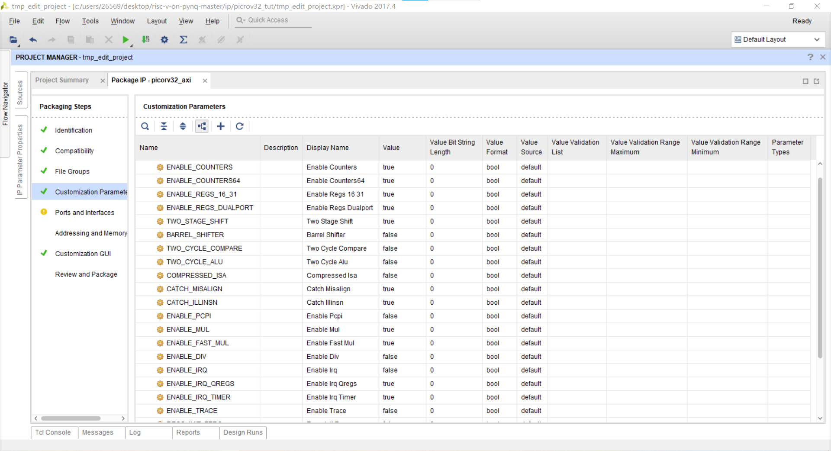The height and width of the screenshot is (451, 831).
Task: Close the Project Manager panel
Action: tap(823, 57)
